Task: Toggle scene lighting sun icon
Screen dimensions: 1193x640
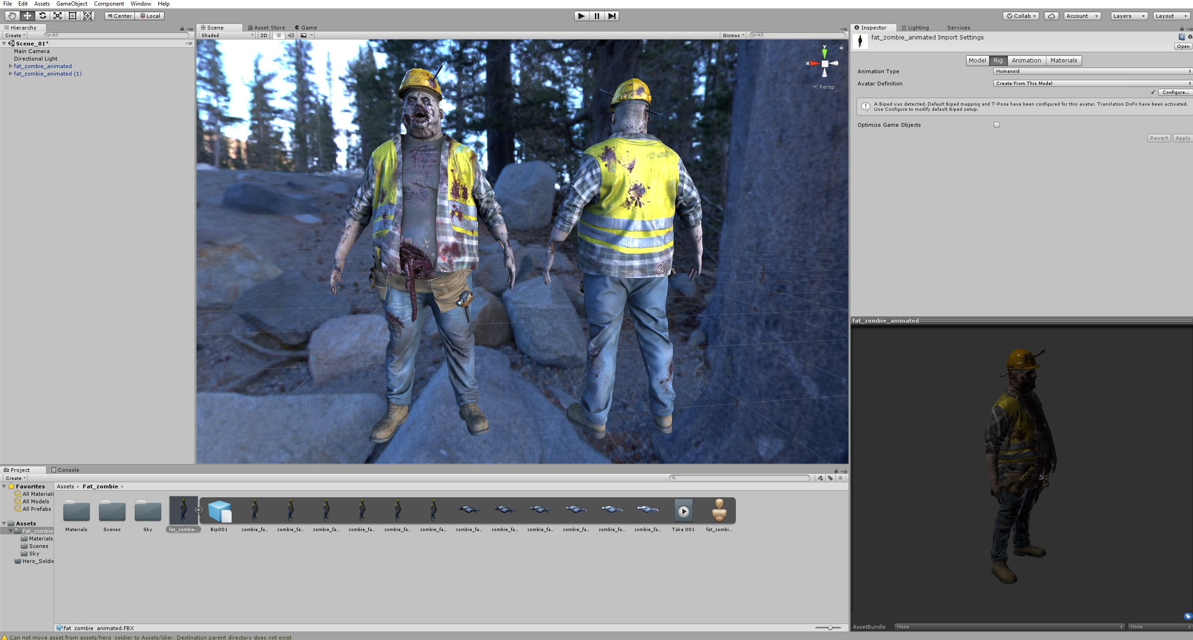Action: 279,35
